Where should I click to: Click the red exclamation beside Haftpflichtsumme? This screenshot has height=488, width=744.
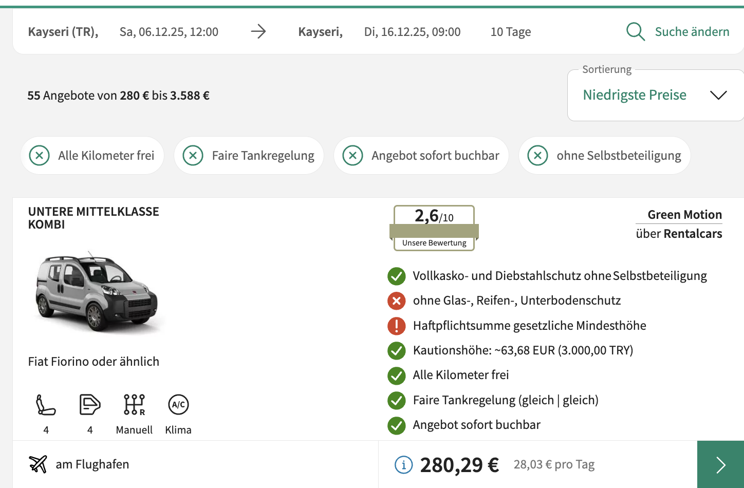pyautogui.click(x=397, y=326)
